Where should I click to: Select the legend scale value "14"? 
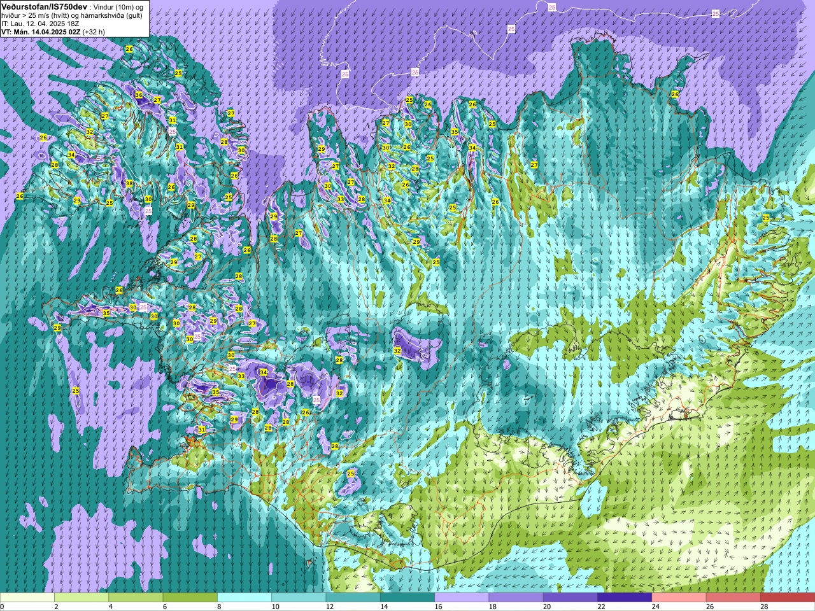pos(384,607)
